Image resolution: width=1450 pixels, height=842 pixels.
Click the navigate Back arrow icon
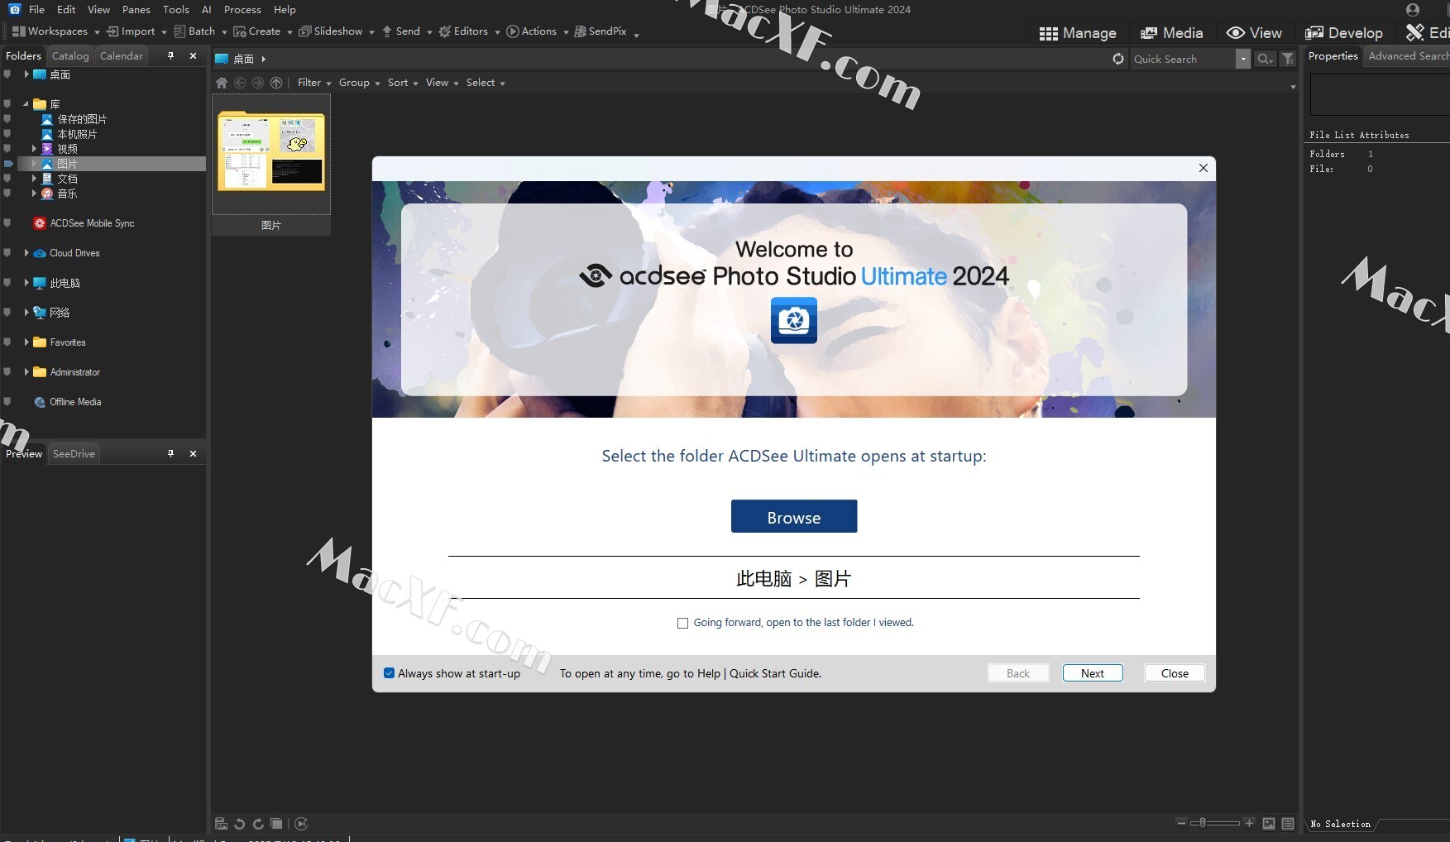(x=240, y=83)
